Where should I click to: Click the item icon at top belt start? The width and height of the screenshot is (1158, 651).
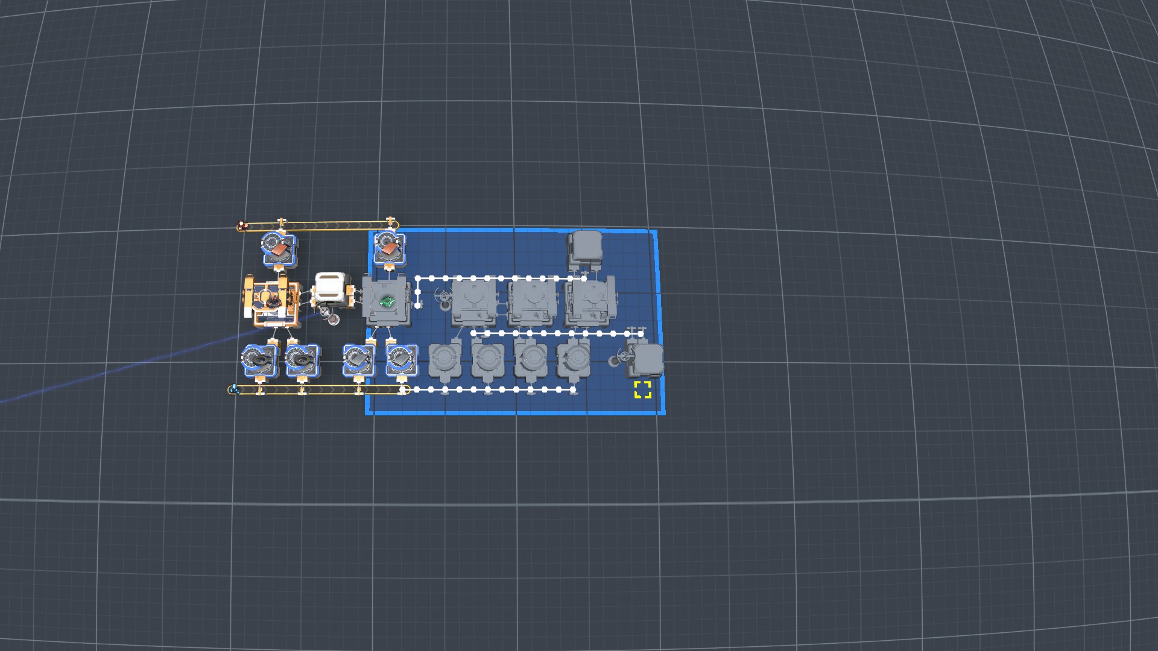[x=242, y=227]
